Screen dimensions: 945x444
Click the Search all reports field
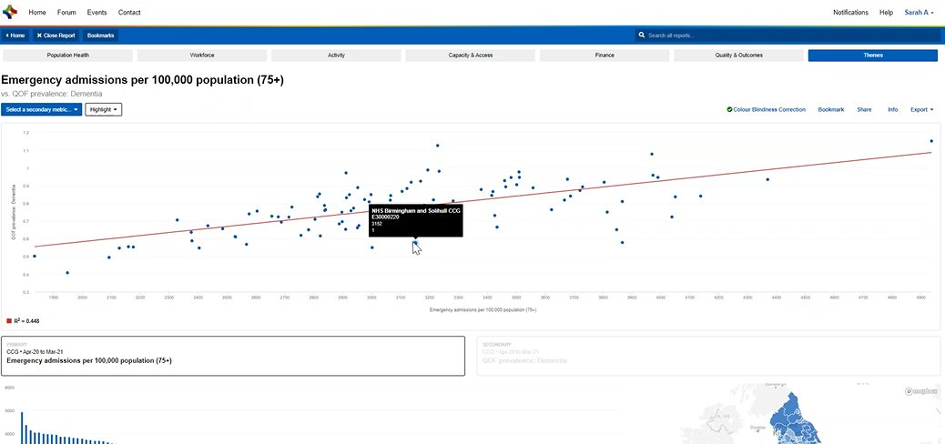point(787,35)
